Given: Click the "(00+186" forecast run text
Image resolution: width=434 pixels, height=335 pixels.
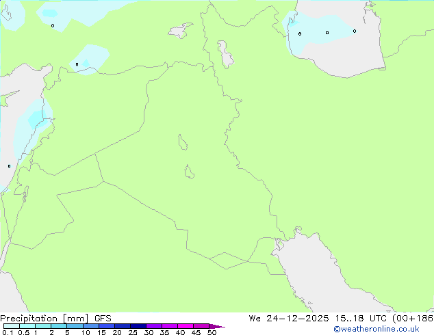Looking at the screenshot, I should 413,319.
